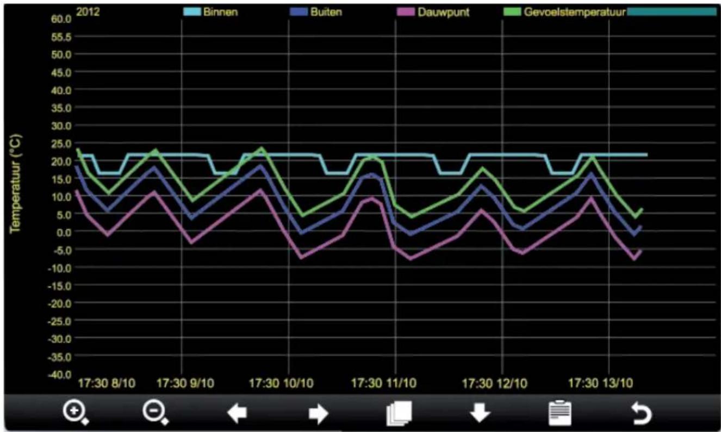The image size is (721, 432).
Task: Click the Buiten blue legend swatch
Action: [x=300, y=12]
